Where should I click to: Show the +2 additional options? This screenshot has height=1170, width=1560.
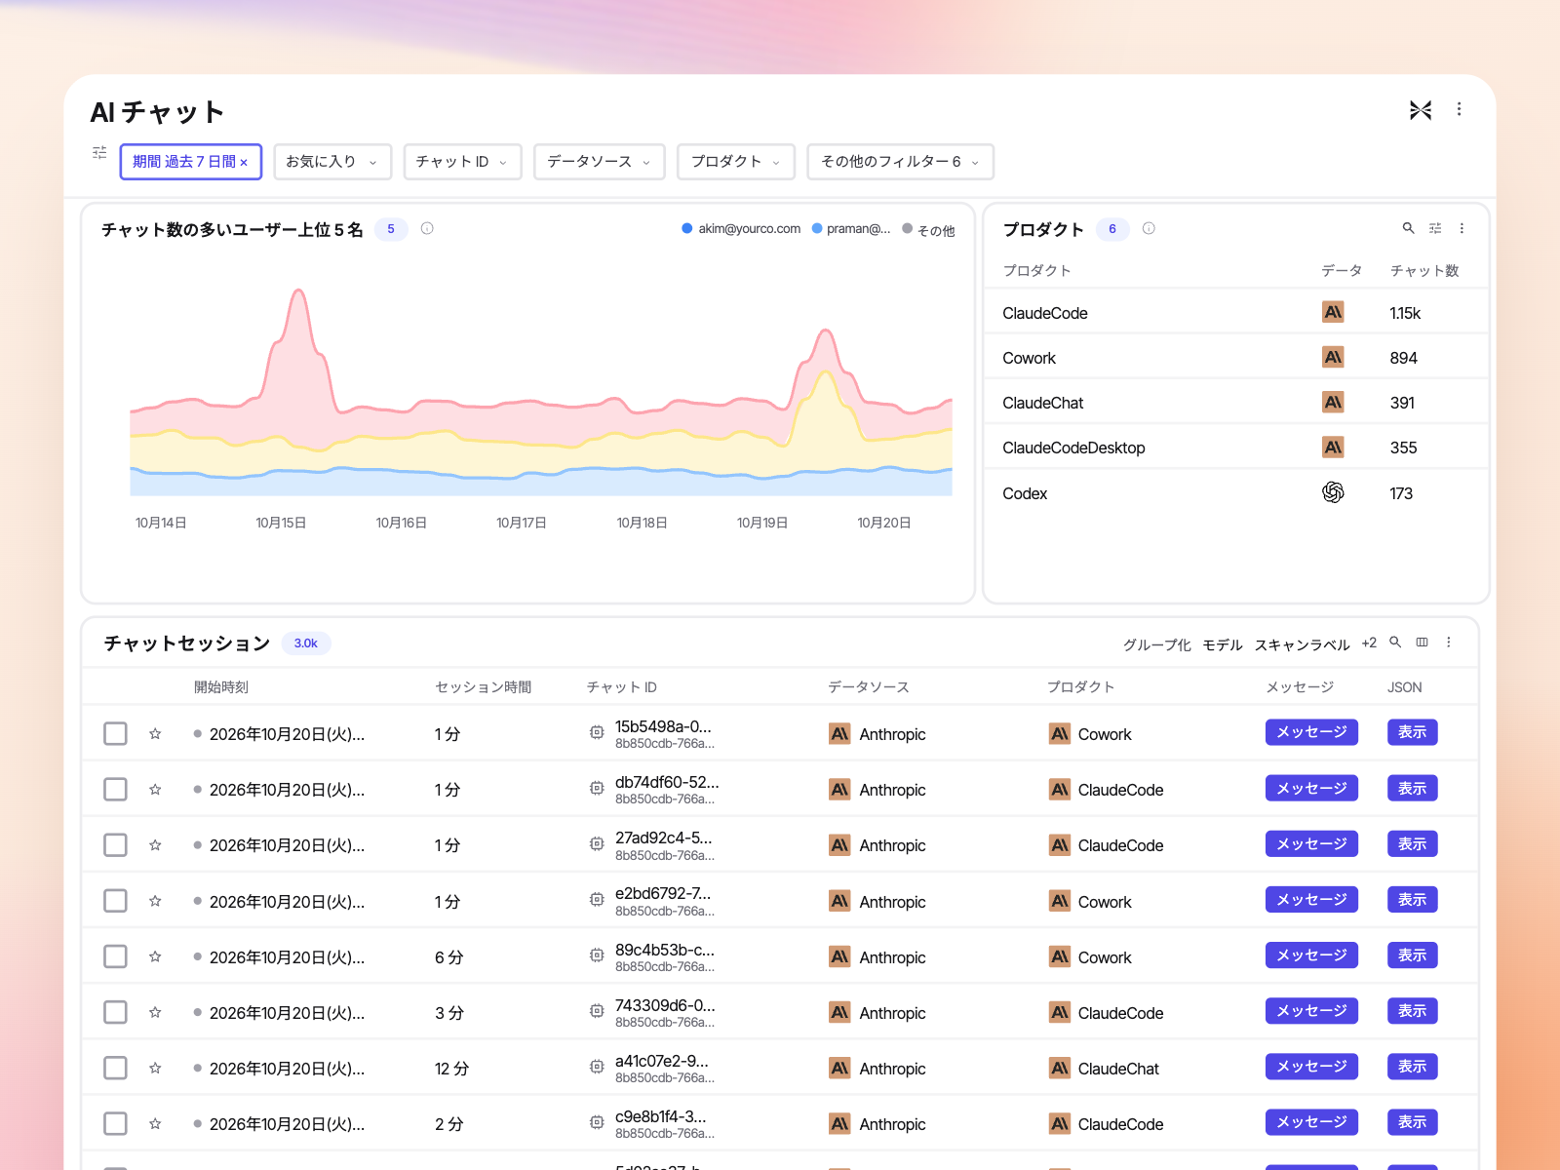pos(1369,643)
